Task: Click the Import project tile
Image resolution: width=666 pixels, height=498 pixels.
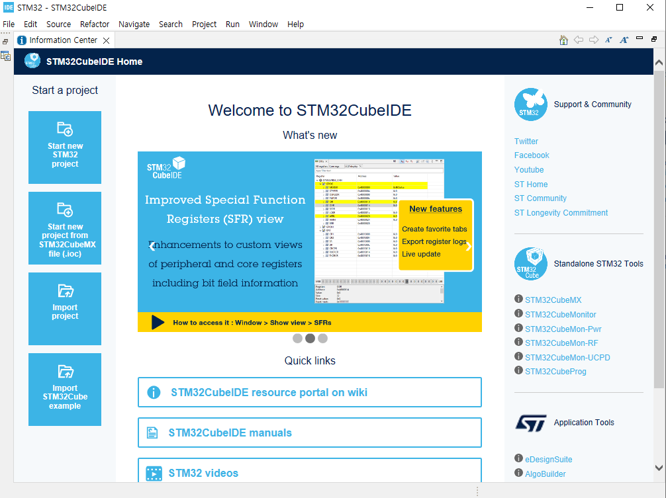Action: [65, 309]
